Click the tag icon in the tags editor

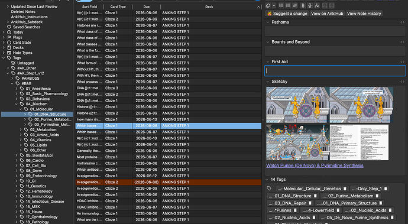[x=269, y=189]
